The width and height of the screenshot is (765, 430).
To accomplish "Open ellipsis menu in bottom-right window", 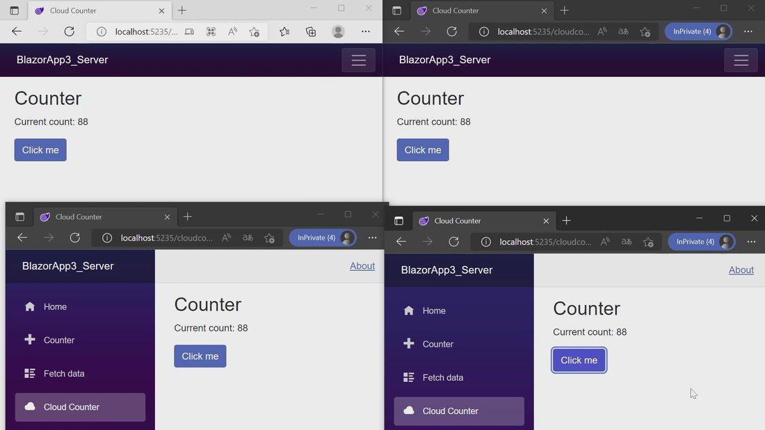I will point(751,242).
